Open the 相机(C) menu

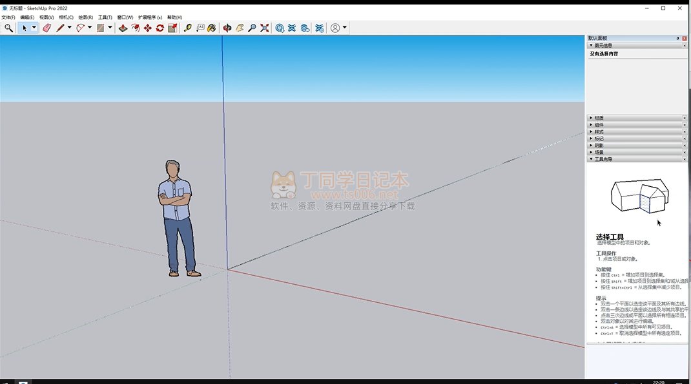click(x=66, y=17)
